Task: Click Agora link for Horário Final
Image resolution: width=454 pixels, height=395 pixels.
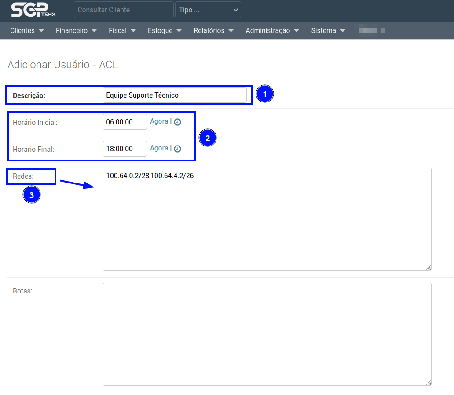Action: [159, 148]
